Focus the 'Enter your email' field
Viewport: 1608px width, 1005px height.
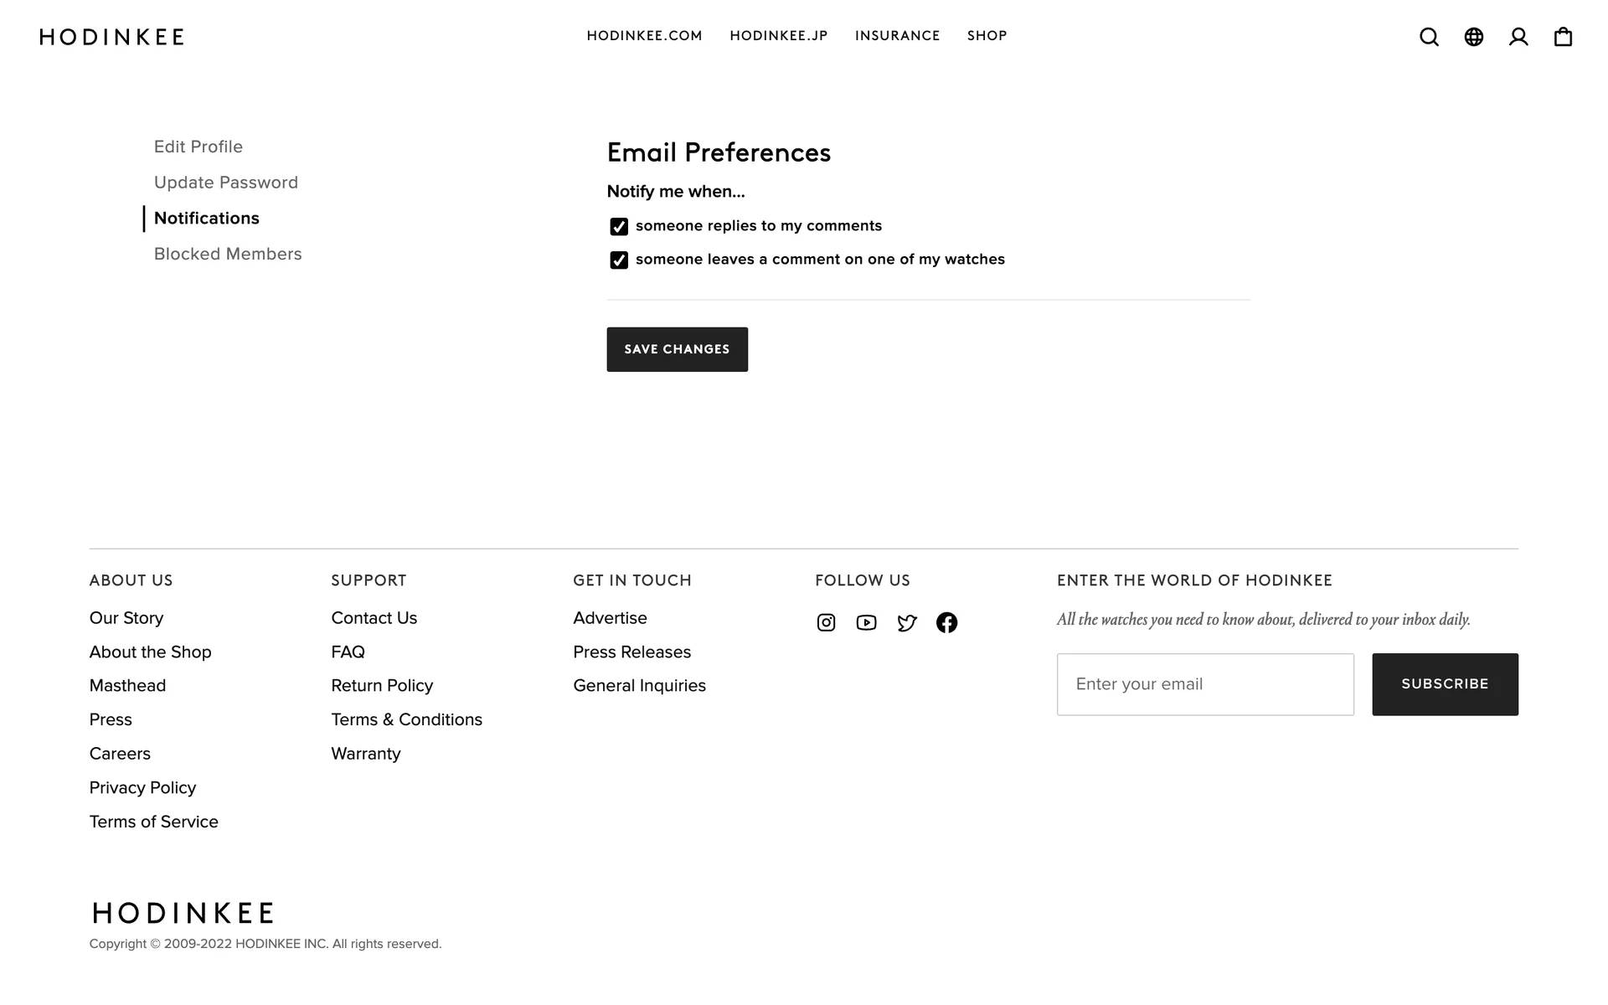(x=1205, y=684)
